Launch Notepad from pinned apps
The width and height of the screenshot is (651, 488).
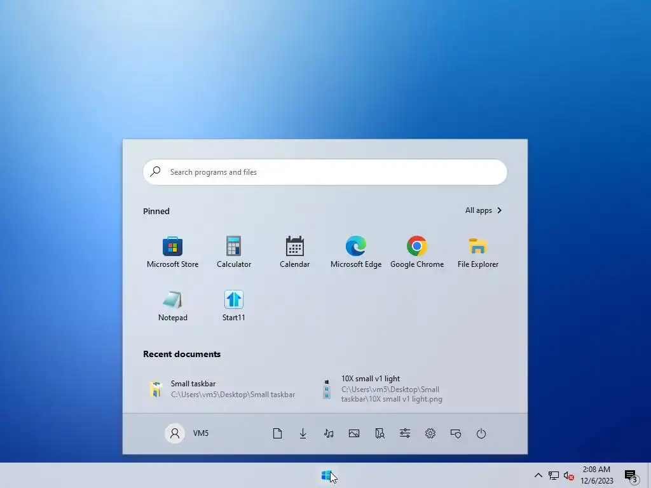pyautogui.click(x=172, y=306)
